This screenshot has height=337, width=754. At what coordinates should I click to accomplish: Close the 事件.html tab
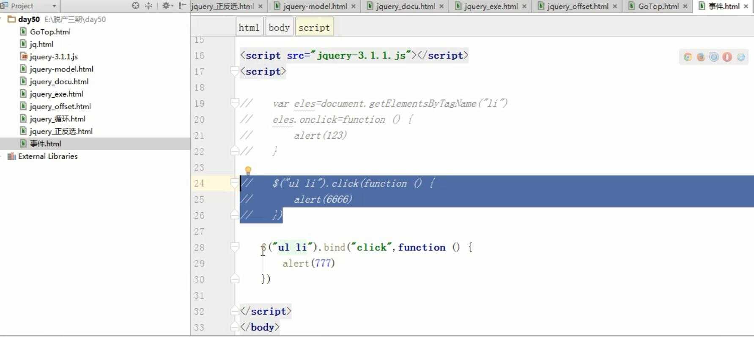tap(746, 6)
